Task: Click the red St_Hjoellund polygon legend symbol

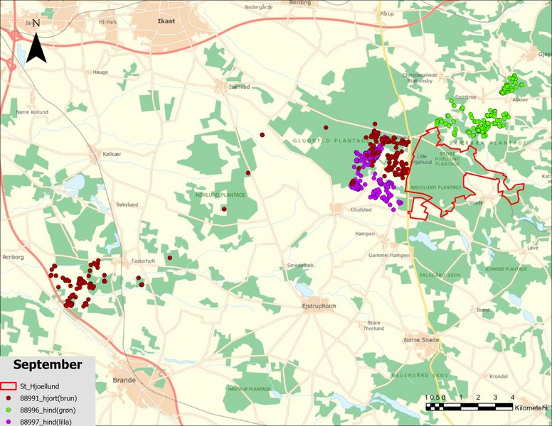Action: (x=8, y=386)
